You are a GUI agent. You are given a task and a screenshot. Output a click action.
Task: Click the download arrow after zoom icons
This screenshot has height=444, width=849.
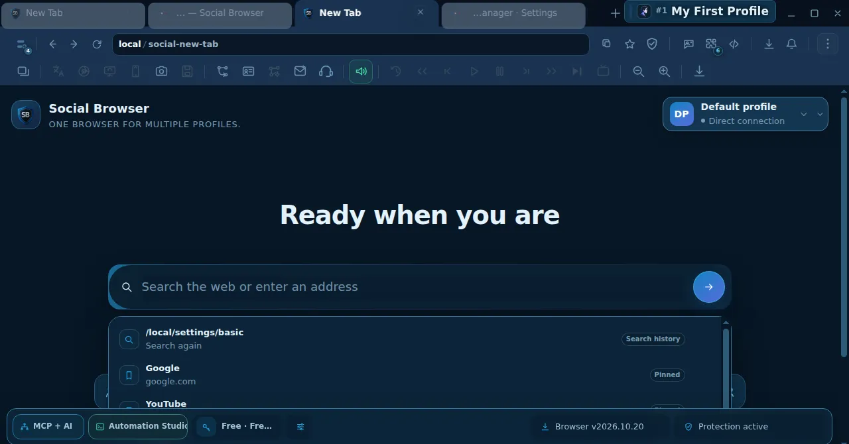(699, 72)
